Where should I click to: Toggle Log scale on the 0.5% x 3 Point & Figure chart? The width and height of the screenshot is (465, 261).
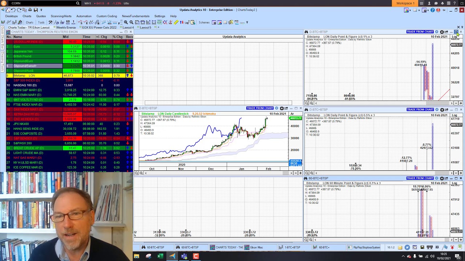454,115
